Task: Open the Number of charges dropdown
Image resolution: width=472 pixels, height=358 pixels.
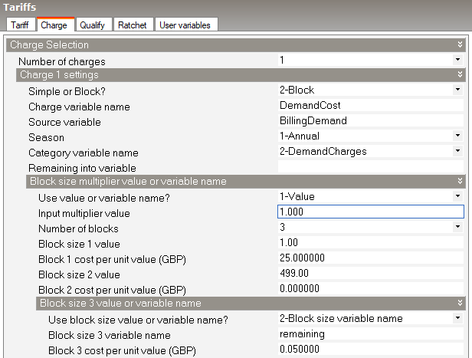Action: click(457, 60)
